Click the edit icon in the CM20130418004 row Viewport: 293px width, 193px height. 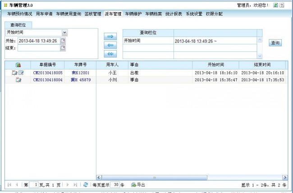(18, 80)
